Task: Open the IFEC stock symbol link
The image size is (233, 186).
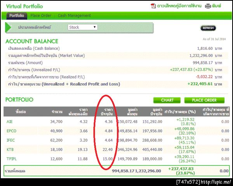Action: point(11,140)
